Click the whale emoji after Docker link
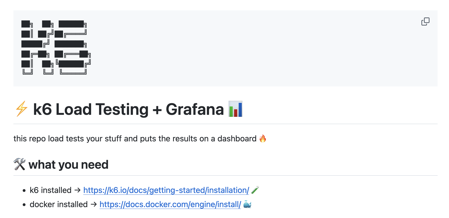The width and height of the screenshot is (449, 218). pyautogui.click(x=247, y=204)
